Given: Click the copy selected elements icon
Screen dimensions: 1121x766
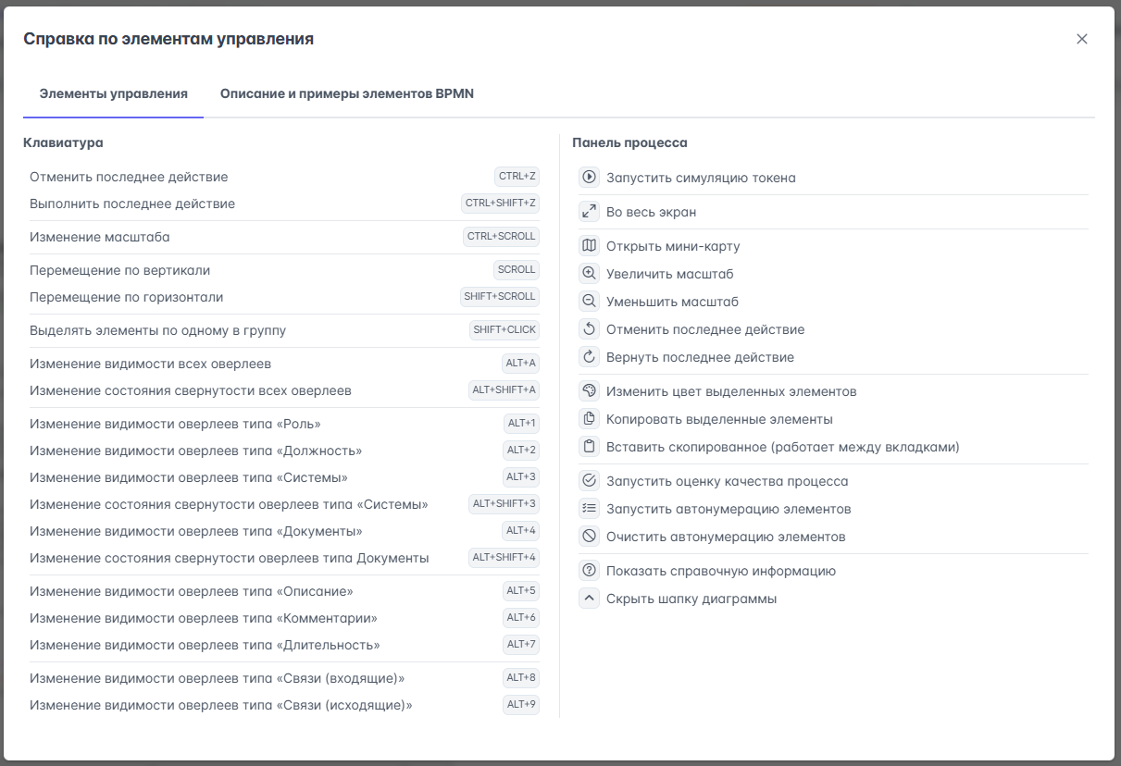Looking at the screenshot, I should 589,419.
